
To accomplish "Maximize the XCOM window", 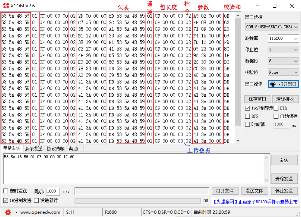I will (275, 6).
